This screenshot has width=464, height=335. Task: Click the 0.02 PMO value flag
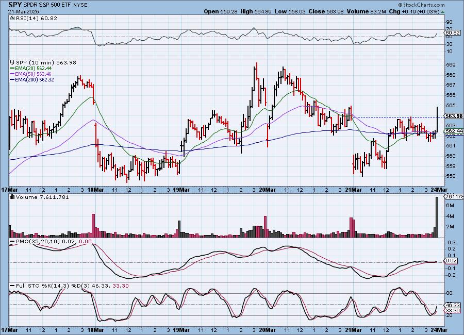coord(451,261)
